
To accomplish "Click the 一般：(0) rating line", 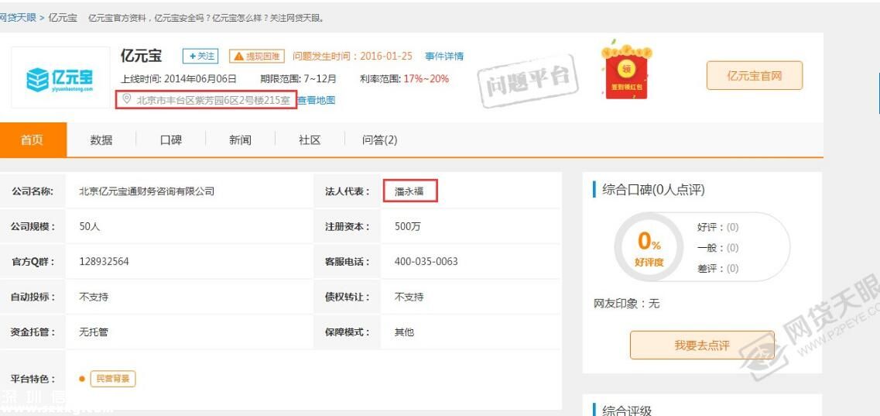I will (x=717, y=248).
